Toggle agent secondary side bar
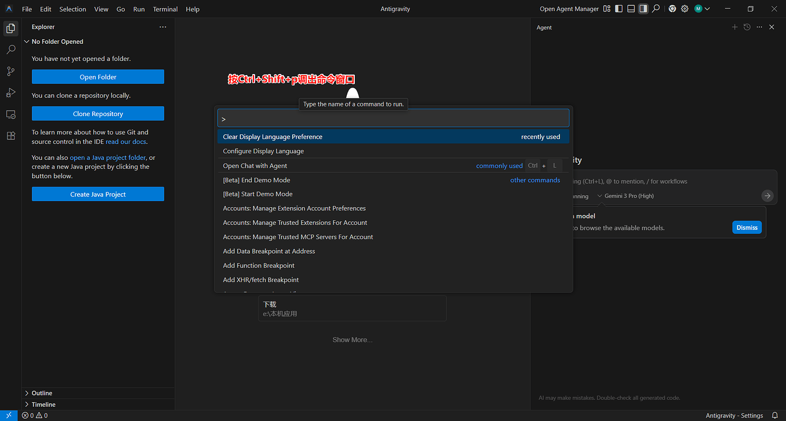This screenshot has width=786, height=421. point(643,9)
